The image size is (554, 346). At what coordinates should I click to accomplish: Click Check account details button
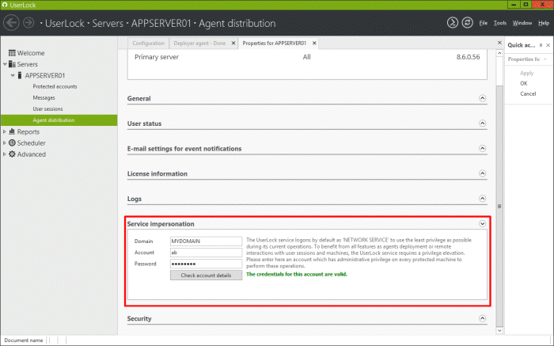point(206,276)
